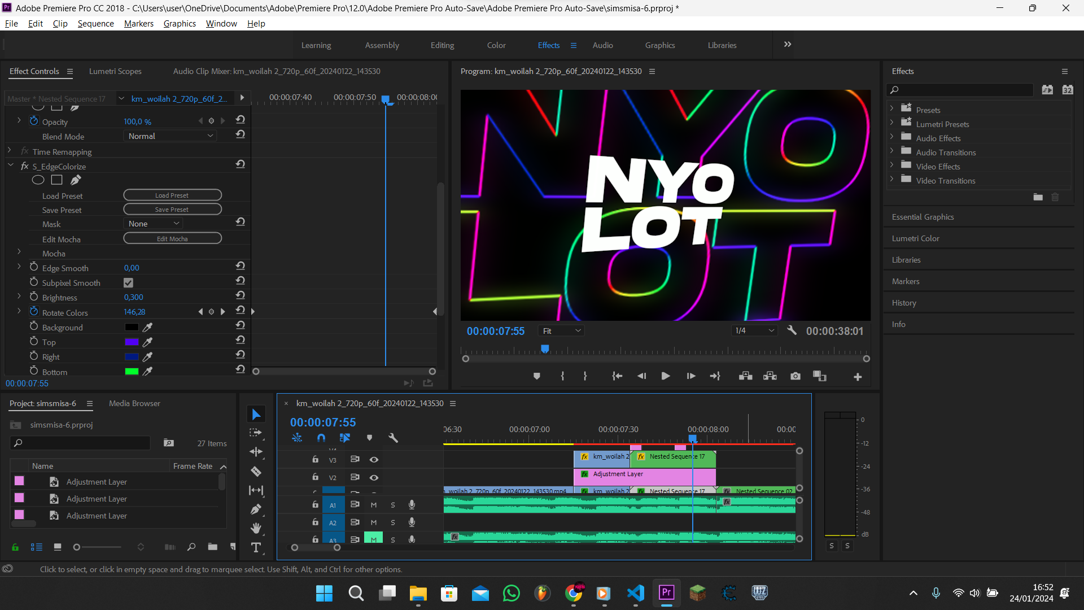Select the Track Select Forward tool

click(256, 433)
